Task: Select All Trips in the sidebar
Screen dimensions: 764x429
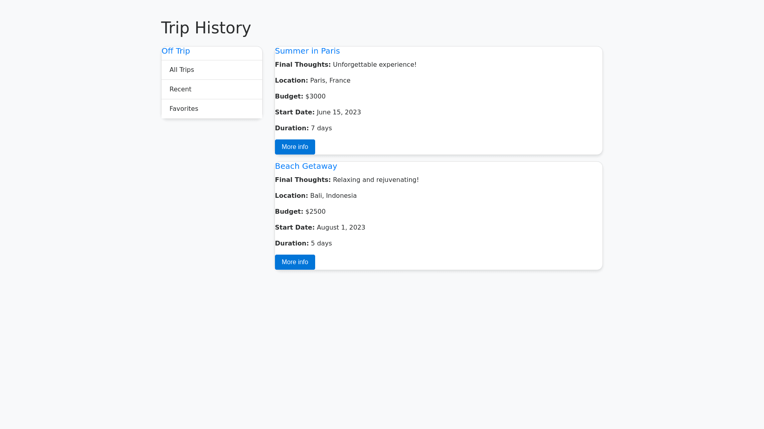Action: tap(182, 70)
